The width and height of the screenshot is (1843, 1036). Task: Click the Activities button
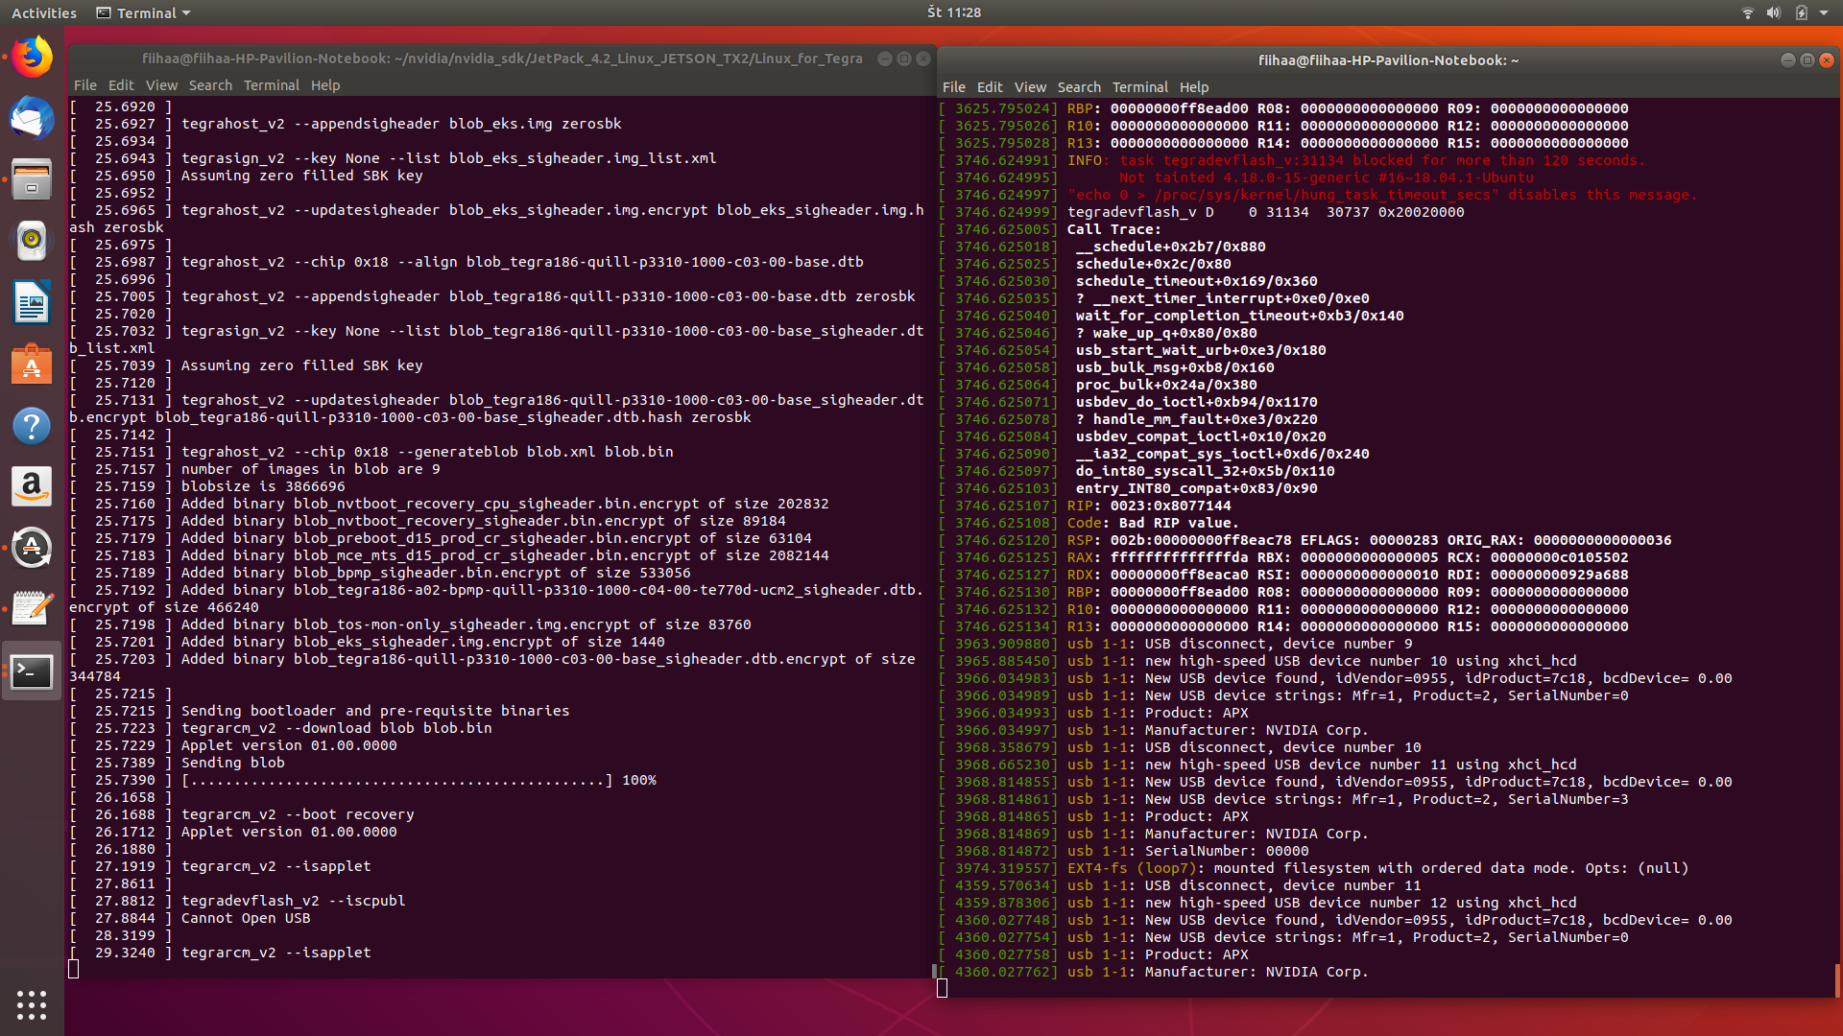tap(43, 13)
